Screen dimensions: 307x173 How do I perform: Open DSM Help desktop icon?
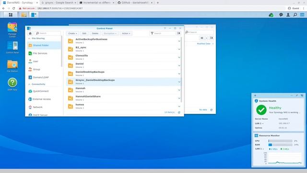point(12,84)
